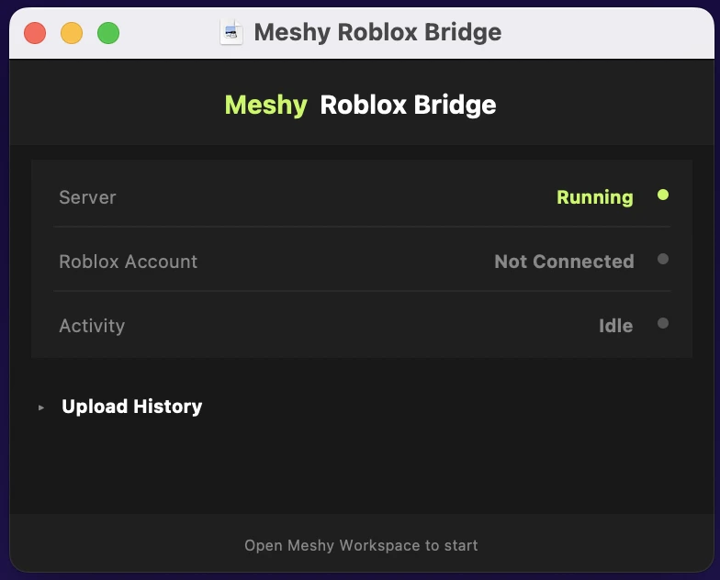The image size is (720, 580).
Task: Close the window with the red button
Action: [x=35, y=34]
